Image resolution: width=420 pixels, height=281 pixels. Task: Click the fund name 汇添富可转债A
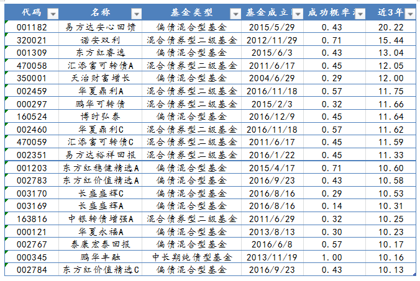(x=101, y=66)
